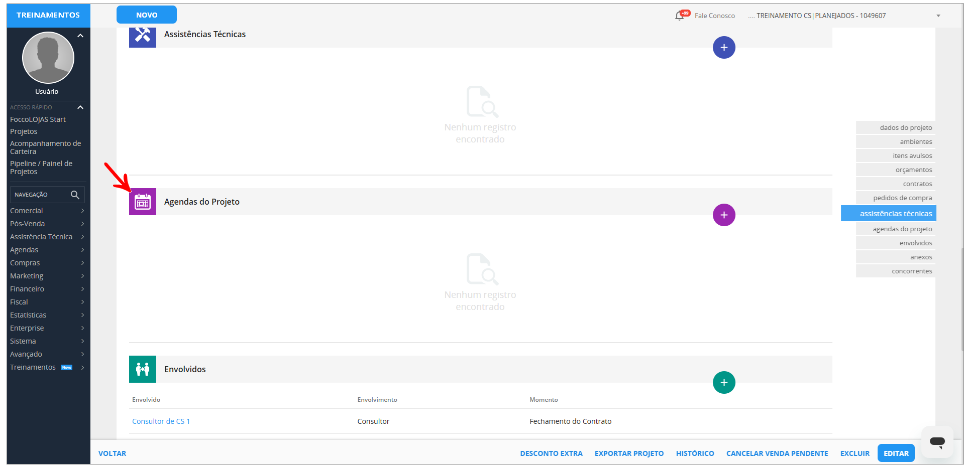The height and width of the screenshot is (470, 968).
Task: Open Pipeline / Painel de Projetos shortcut
Action: [x=41, y=168]
